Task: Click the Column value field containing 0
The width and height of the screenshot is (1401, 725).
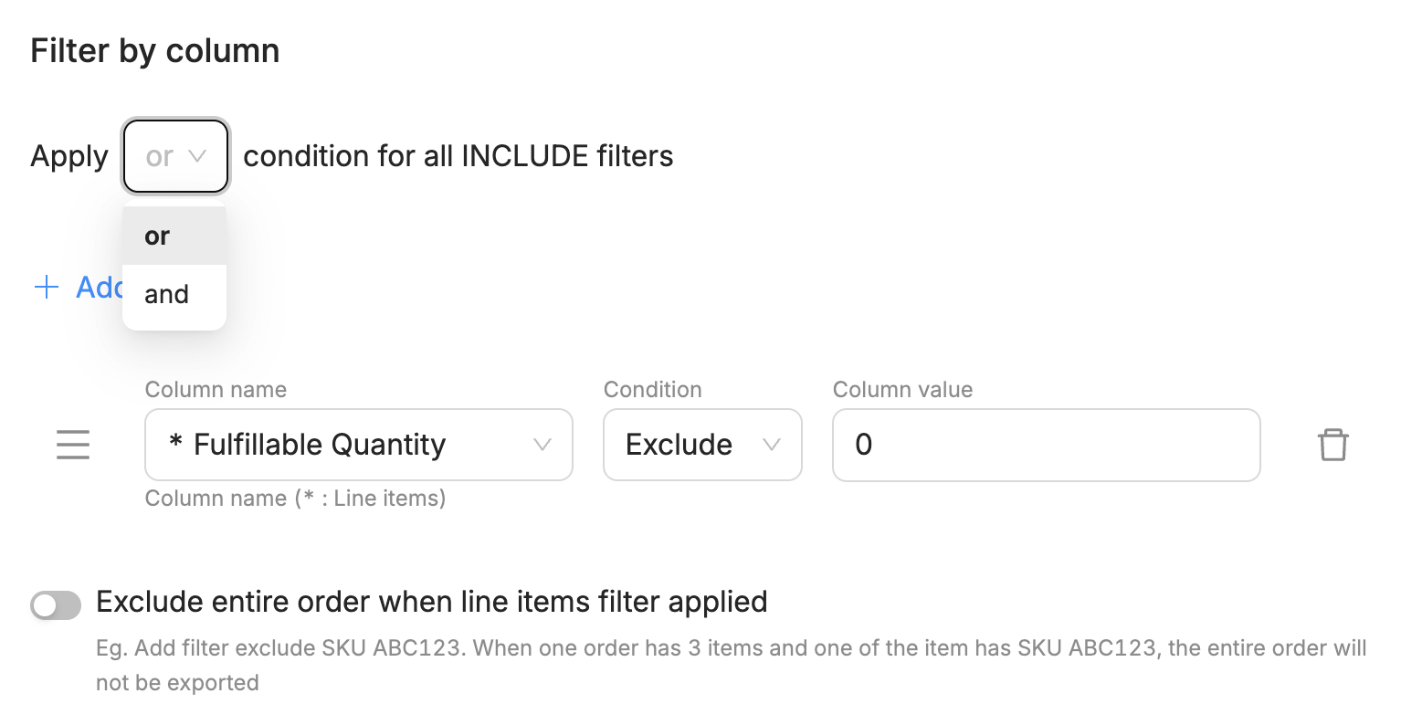Action: coord(1047,445)
